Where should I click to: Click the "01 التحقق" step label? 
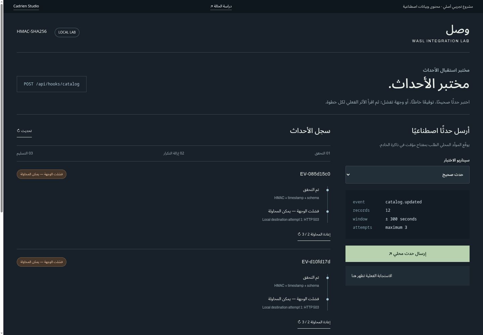(x=322, y=153)
